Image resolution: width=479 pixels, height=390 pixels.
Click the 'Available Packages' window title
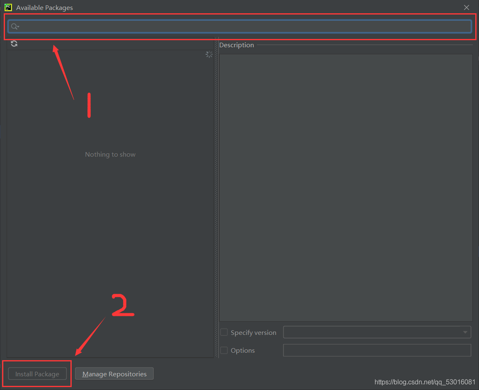tap(44, 7)
